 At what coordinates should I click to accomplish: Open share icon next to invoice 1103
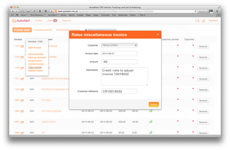tap(22, 57)
